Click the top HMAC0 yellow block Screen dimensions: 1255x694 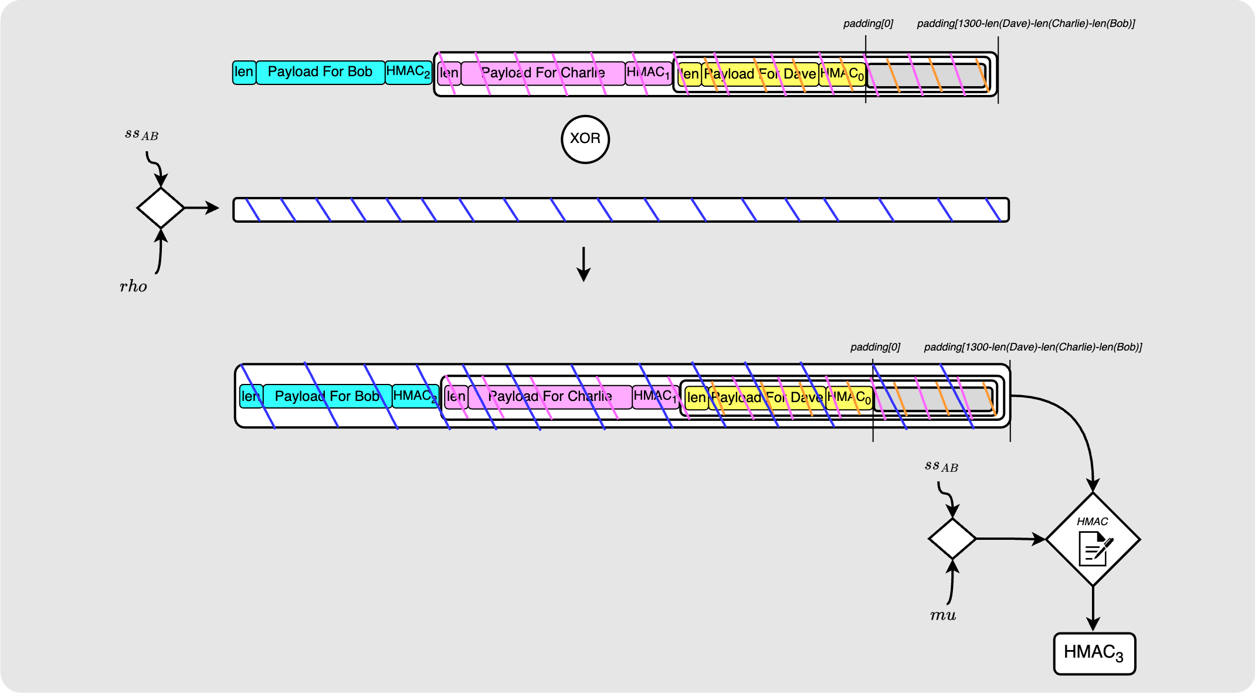pyautogui.click(x=842, y=74)
